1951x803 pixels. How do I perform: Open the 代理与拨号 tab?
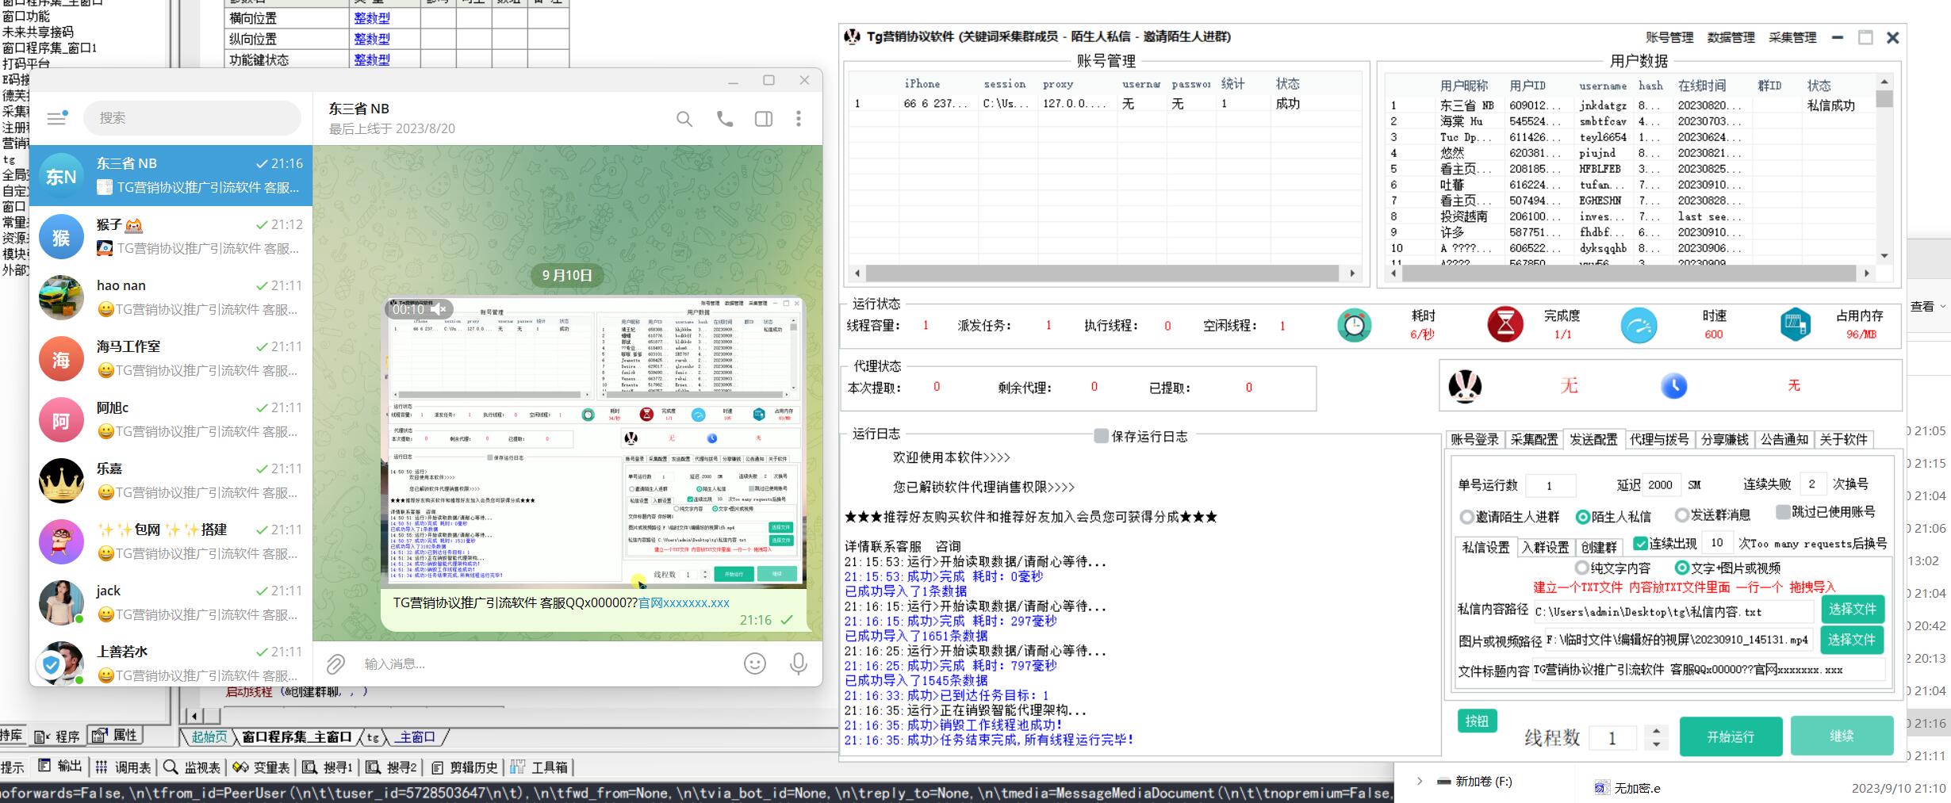(x=1658, y=439)
